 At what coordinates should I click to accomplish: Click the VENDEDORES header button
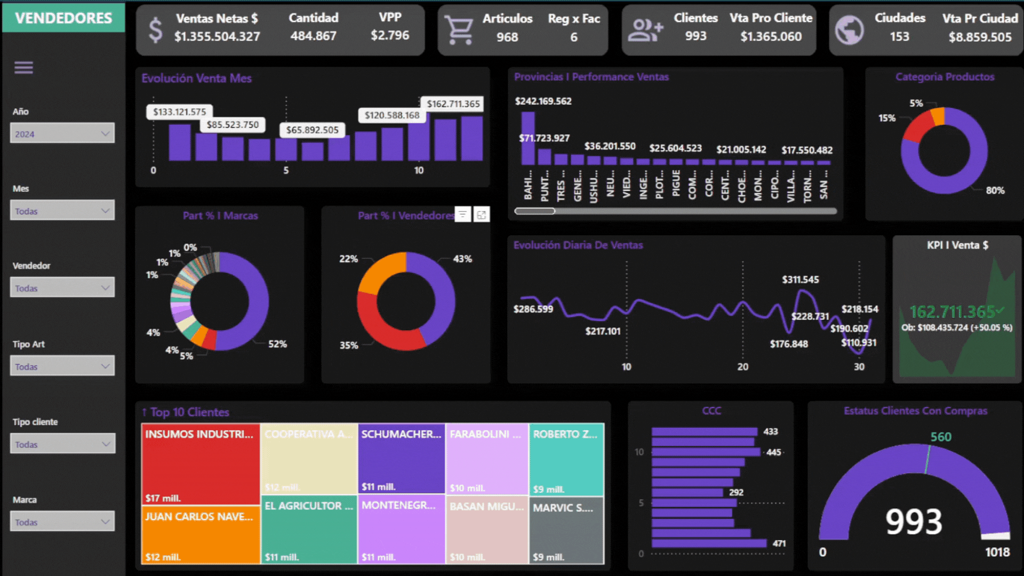click(x=63, y=18)
